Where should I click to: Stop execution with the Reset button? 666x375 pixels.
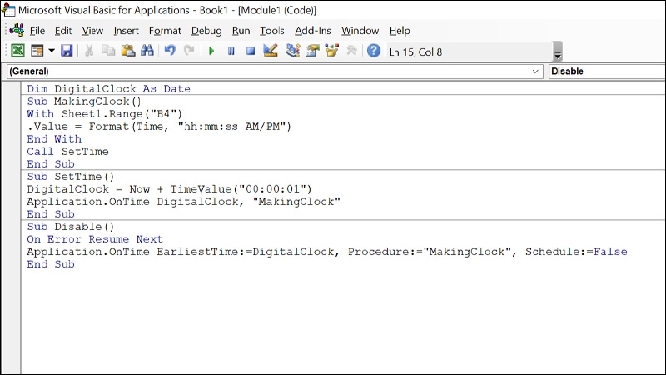250,51
